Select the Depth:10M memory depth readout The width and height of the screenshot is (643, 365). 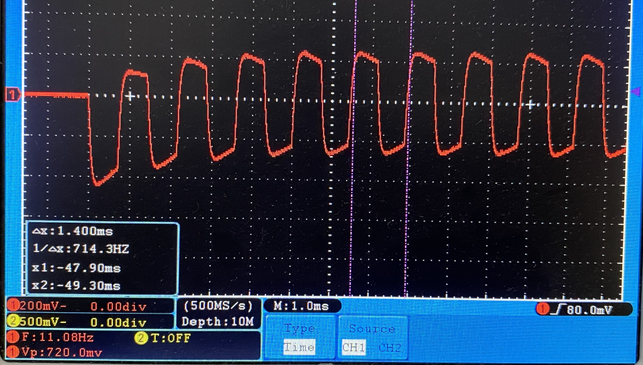point(218,322)
